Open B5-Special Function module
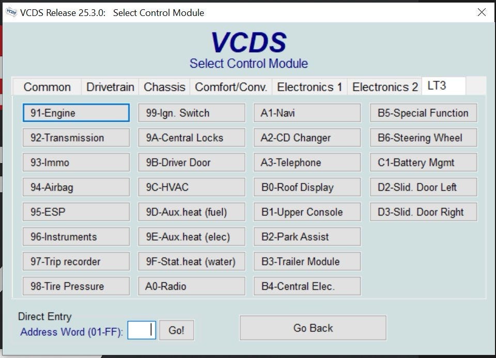Image resolution: width=496 pixels, height=358 pixels. (x=424, y=112)
